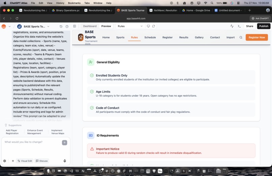Open the Results page link

184,37
